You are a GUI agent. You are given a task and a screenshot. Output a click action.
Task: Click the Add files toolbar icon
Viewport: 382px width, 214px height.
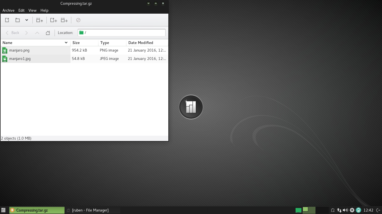tap(53, 20)
